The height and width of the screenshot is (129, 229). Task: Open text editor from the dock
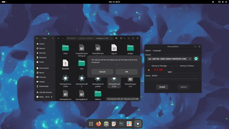(114, 124)
